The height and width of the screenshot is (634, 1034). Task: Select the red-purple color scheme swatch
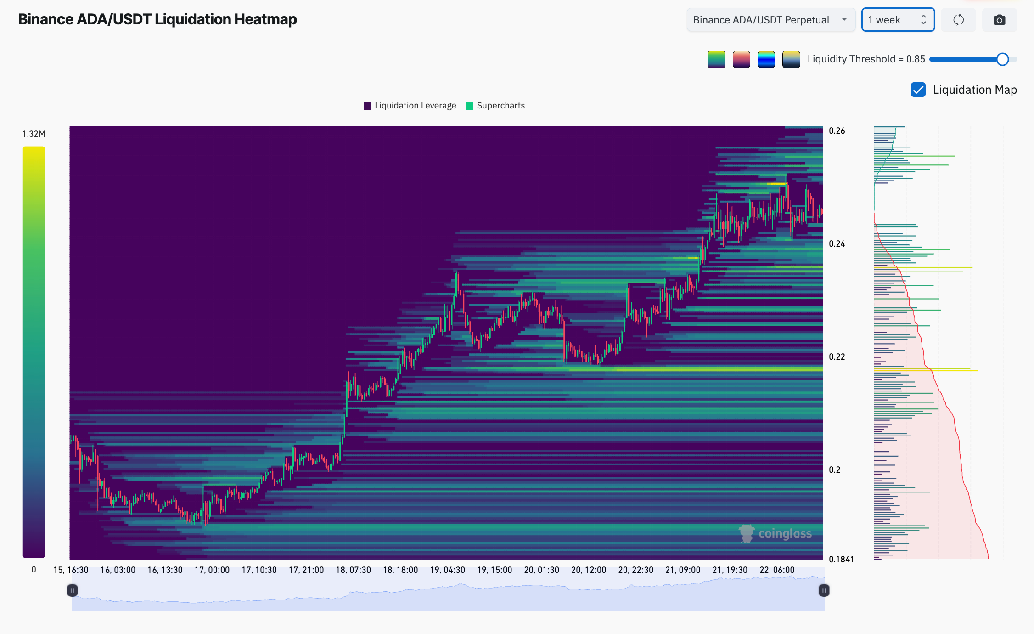coord(741,59)
